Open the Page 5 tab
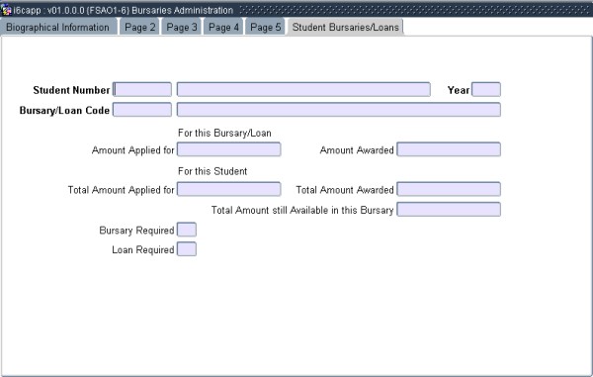 265,28
